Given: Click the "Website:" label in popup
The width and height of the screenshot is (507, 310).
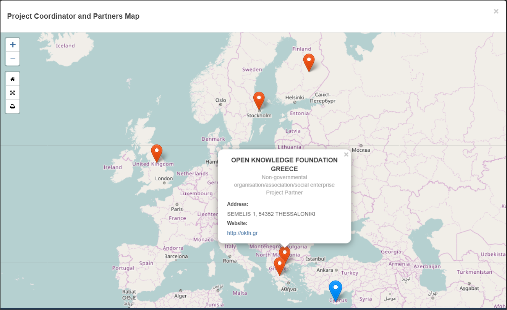Looking at the screenshot, I should pos(237,223).
